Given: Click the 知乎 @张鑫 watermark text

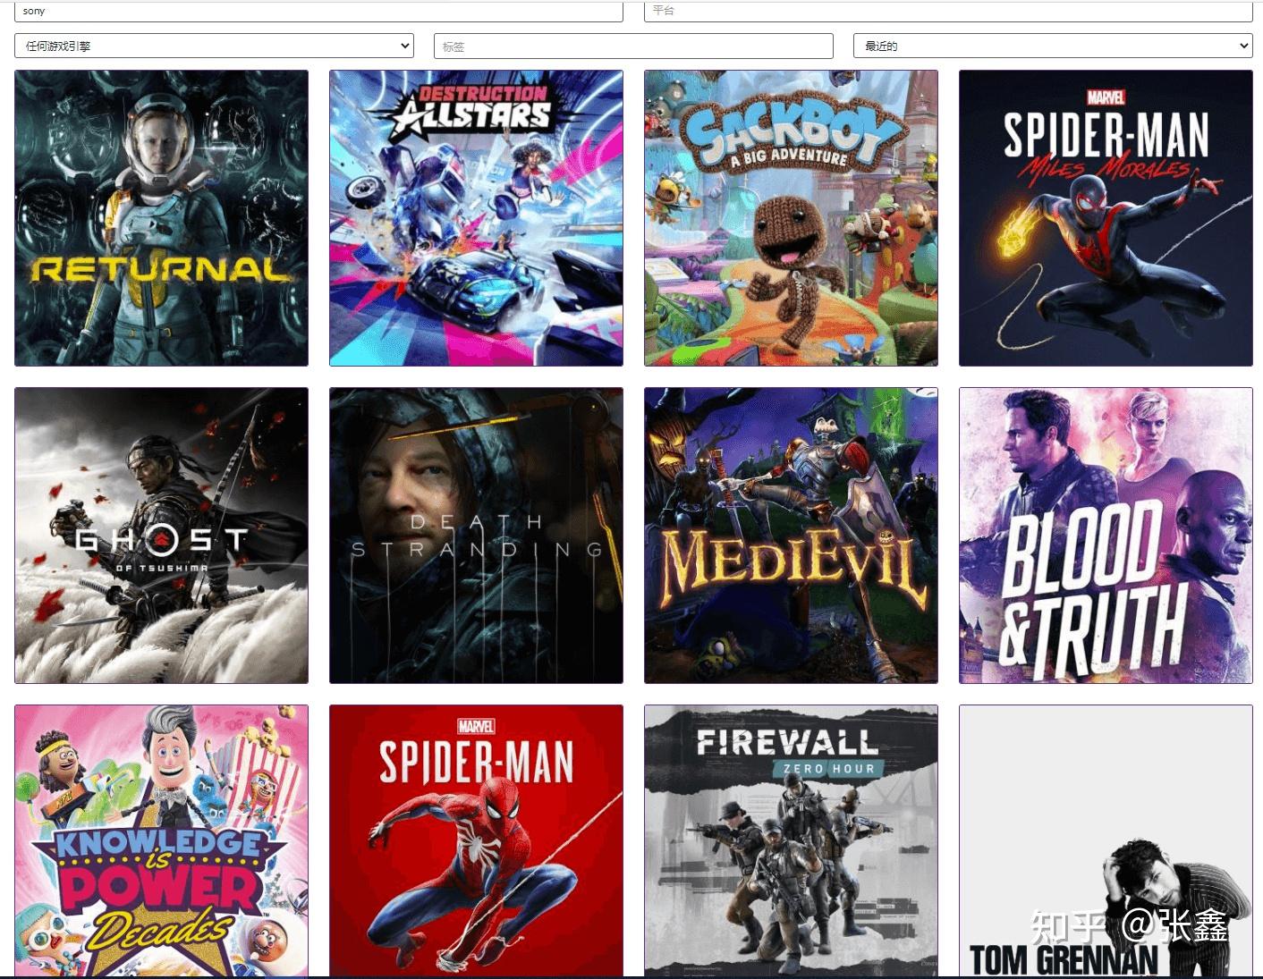Looking at the screenshot, I should [x=1129, y=925].
